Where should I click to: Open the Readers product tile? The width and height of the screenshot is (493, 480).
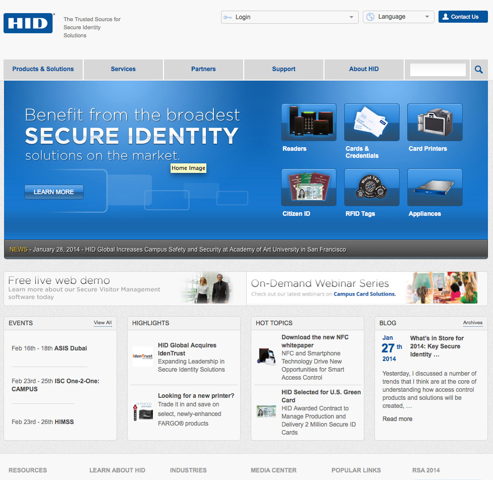click(x=308, y=123)
